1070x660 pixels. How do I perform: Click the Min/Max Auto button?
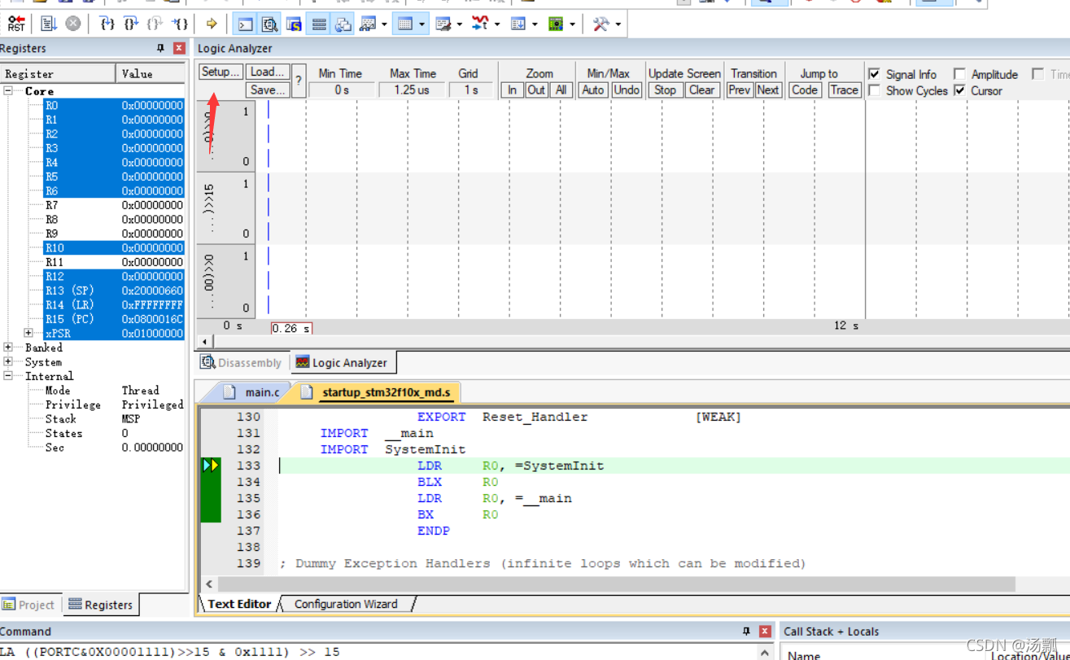pos(593,90)
